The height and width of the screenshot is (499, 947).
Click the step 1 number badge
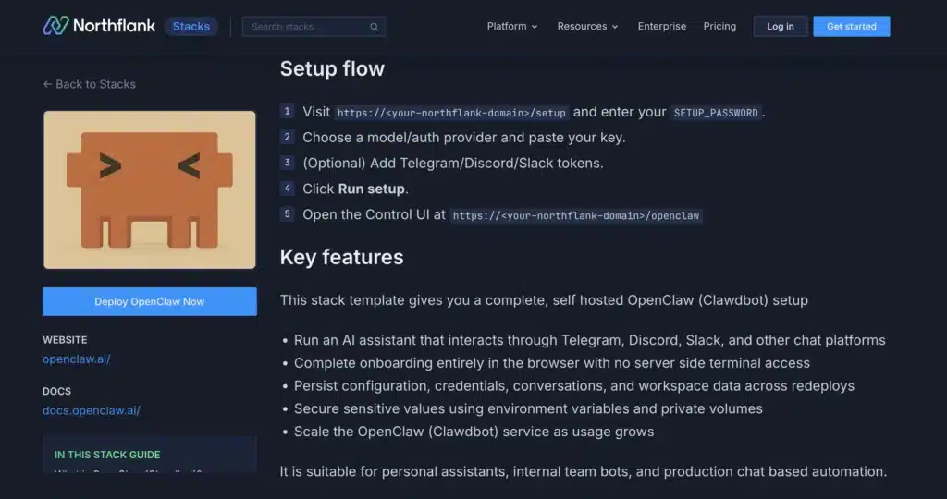click(x=288, y=112)
